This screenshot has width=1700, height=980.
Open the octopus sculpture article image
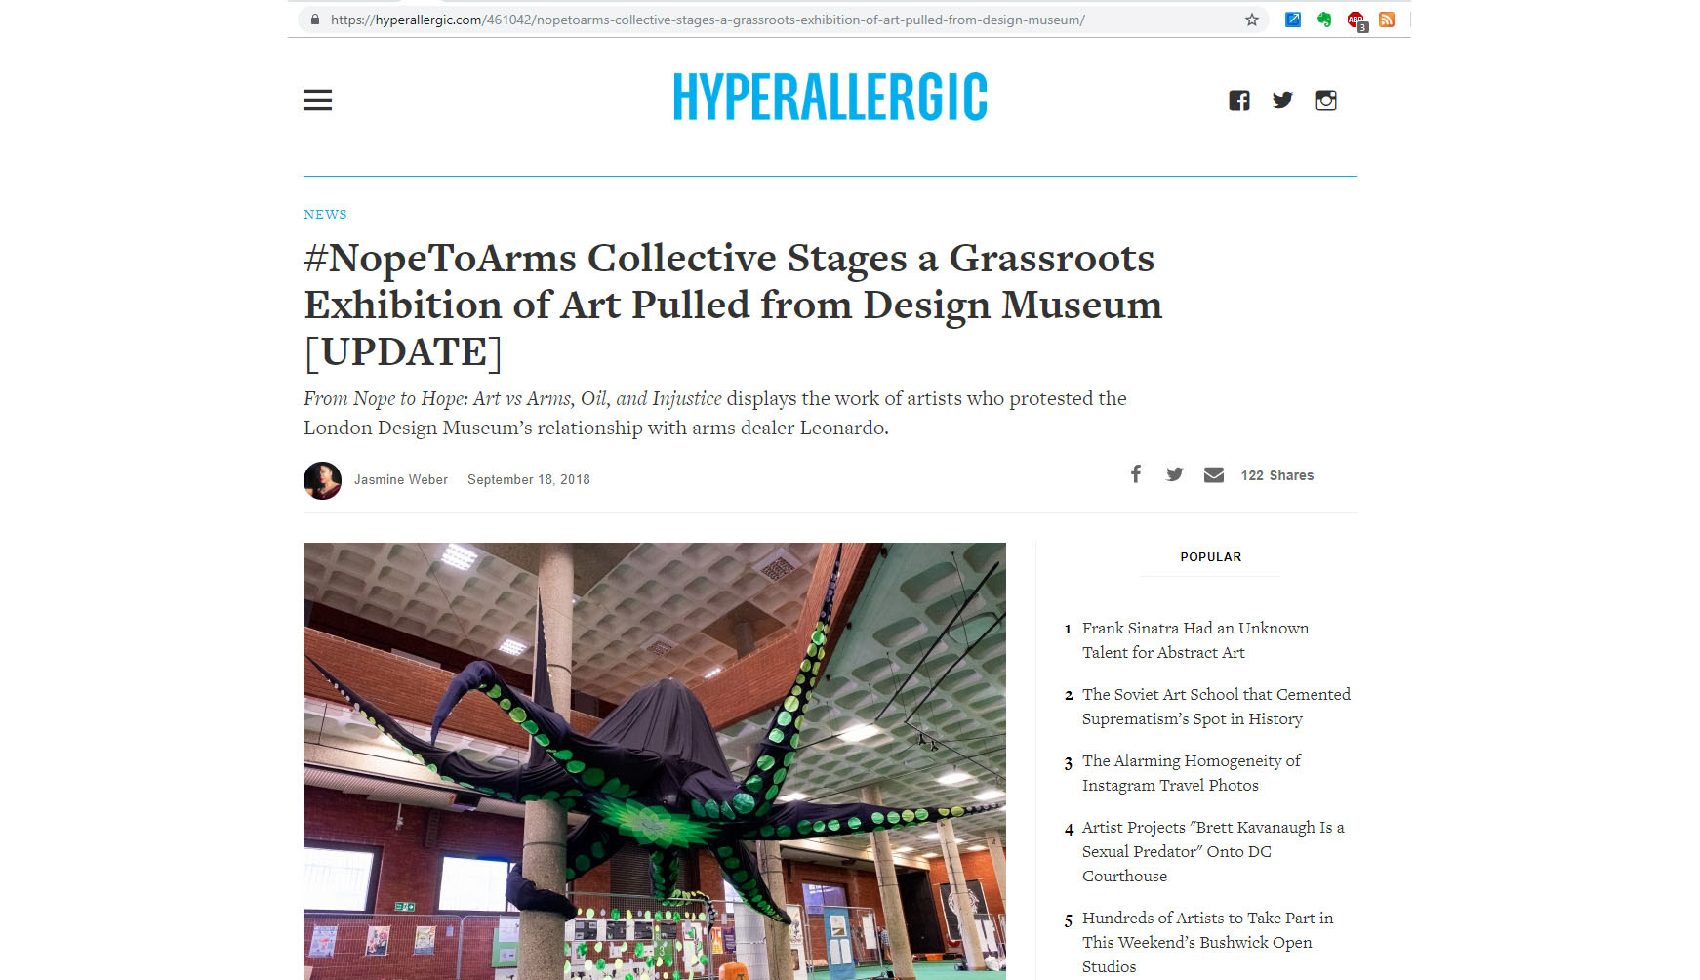click(654, 761)
